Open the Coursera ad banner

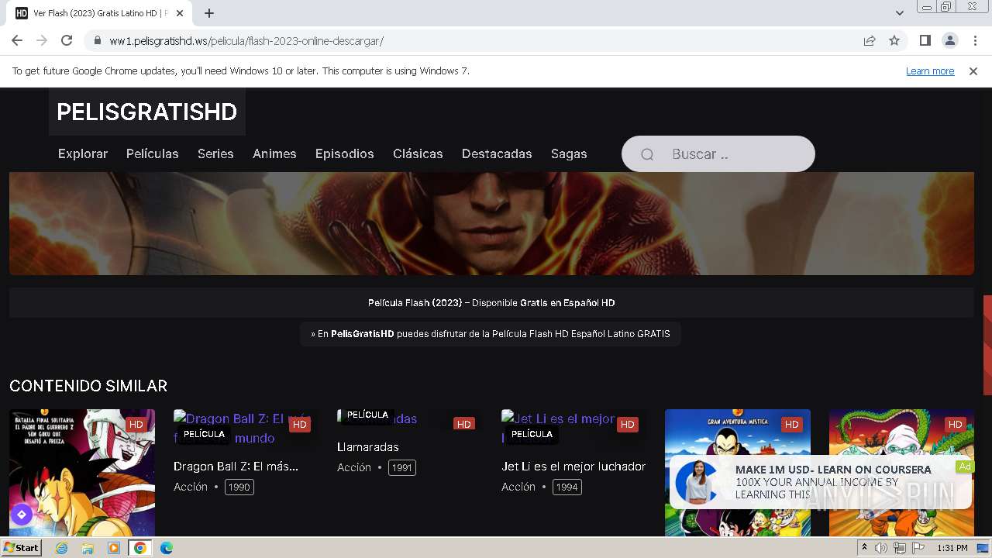[x=821, y=482]
